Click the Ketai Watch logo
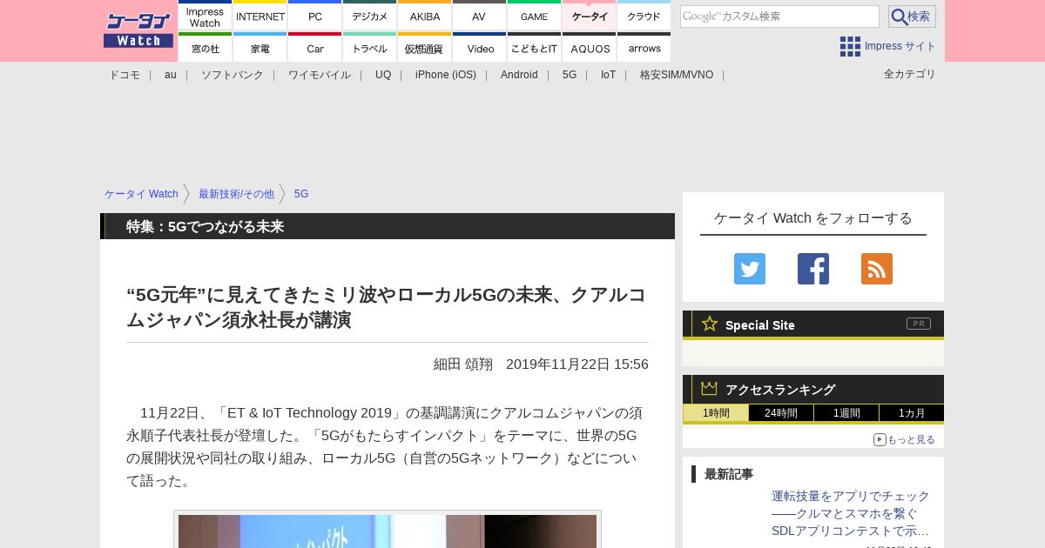Screen dimensions: 1045x548 pos(138,30)
